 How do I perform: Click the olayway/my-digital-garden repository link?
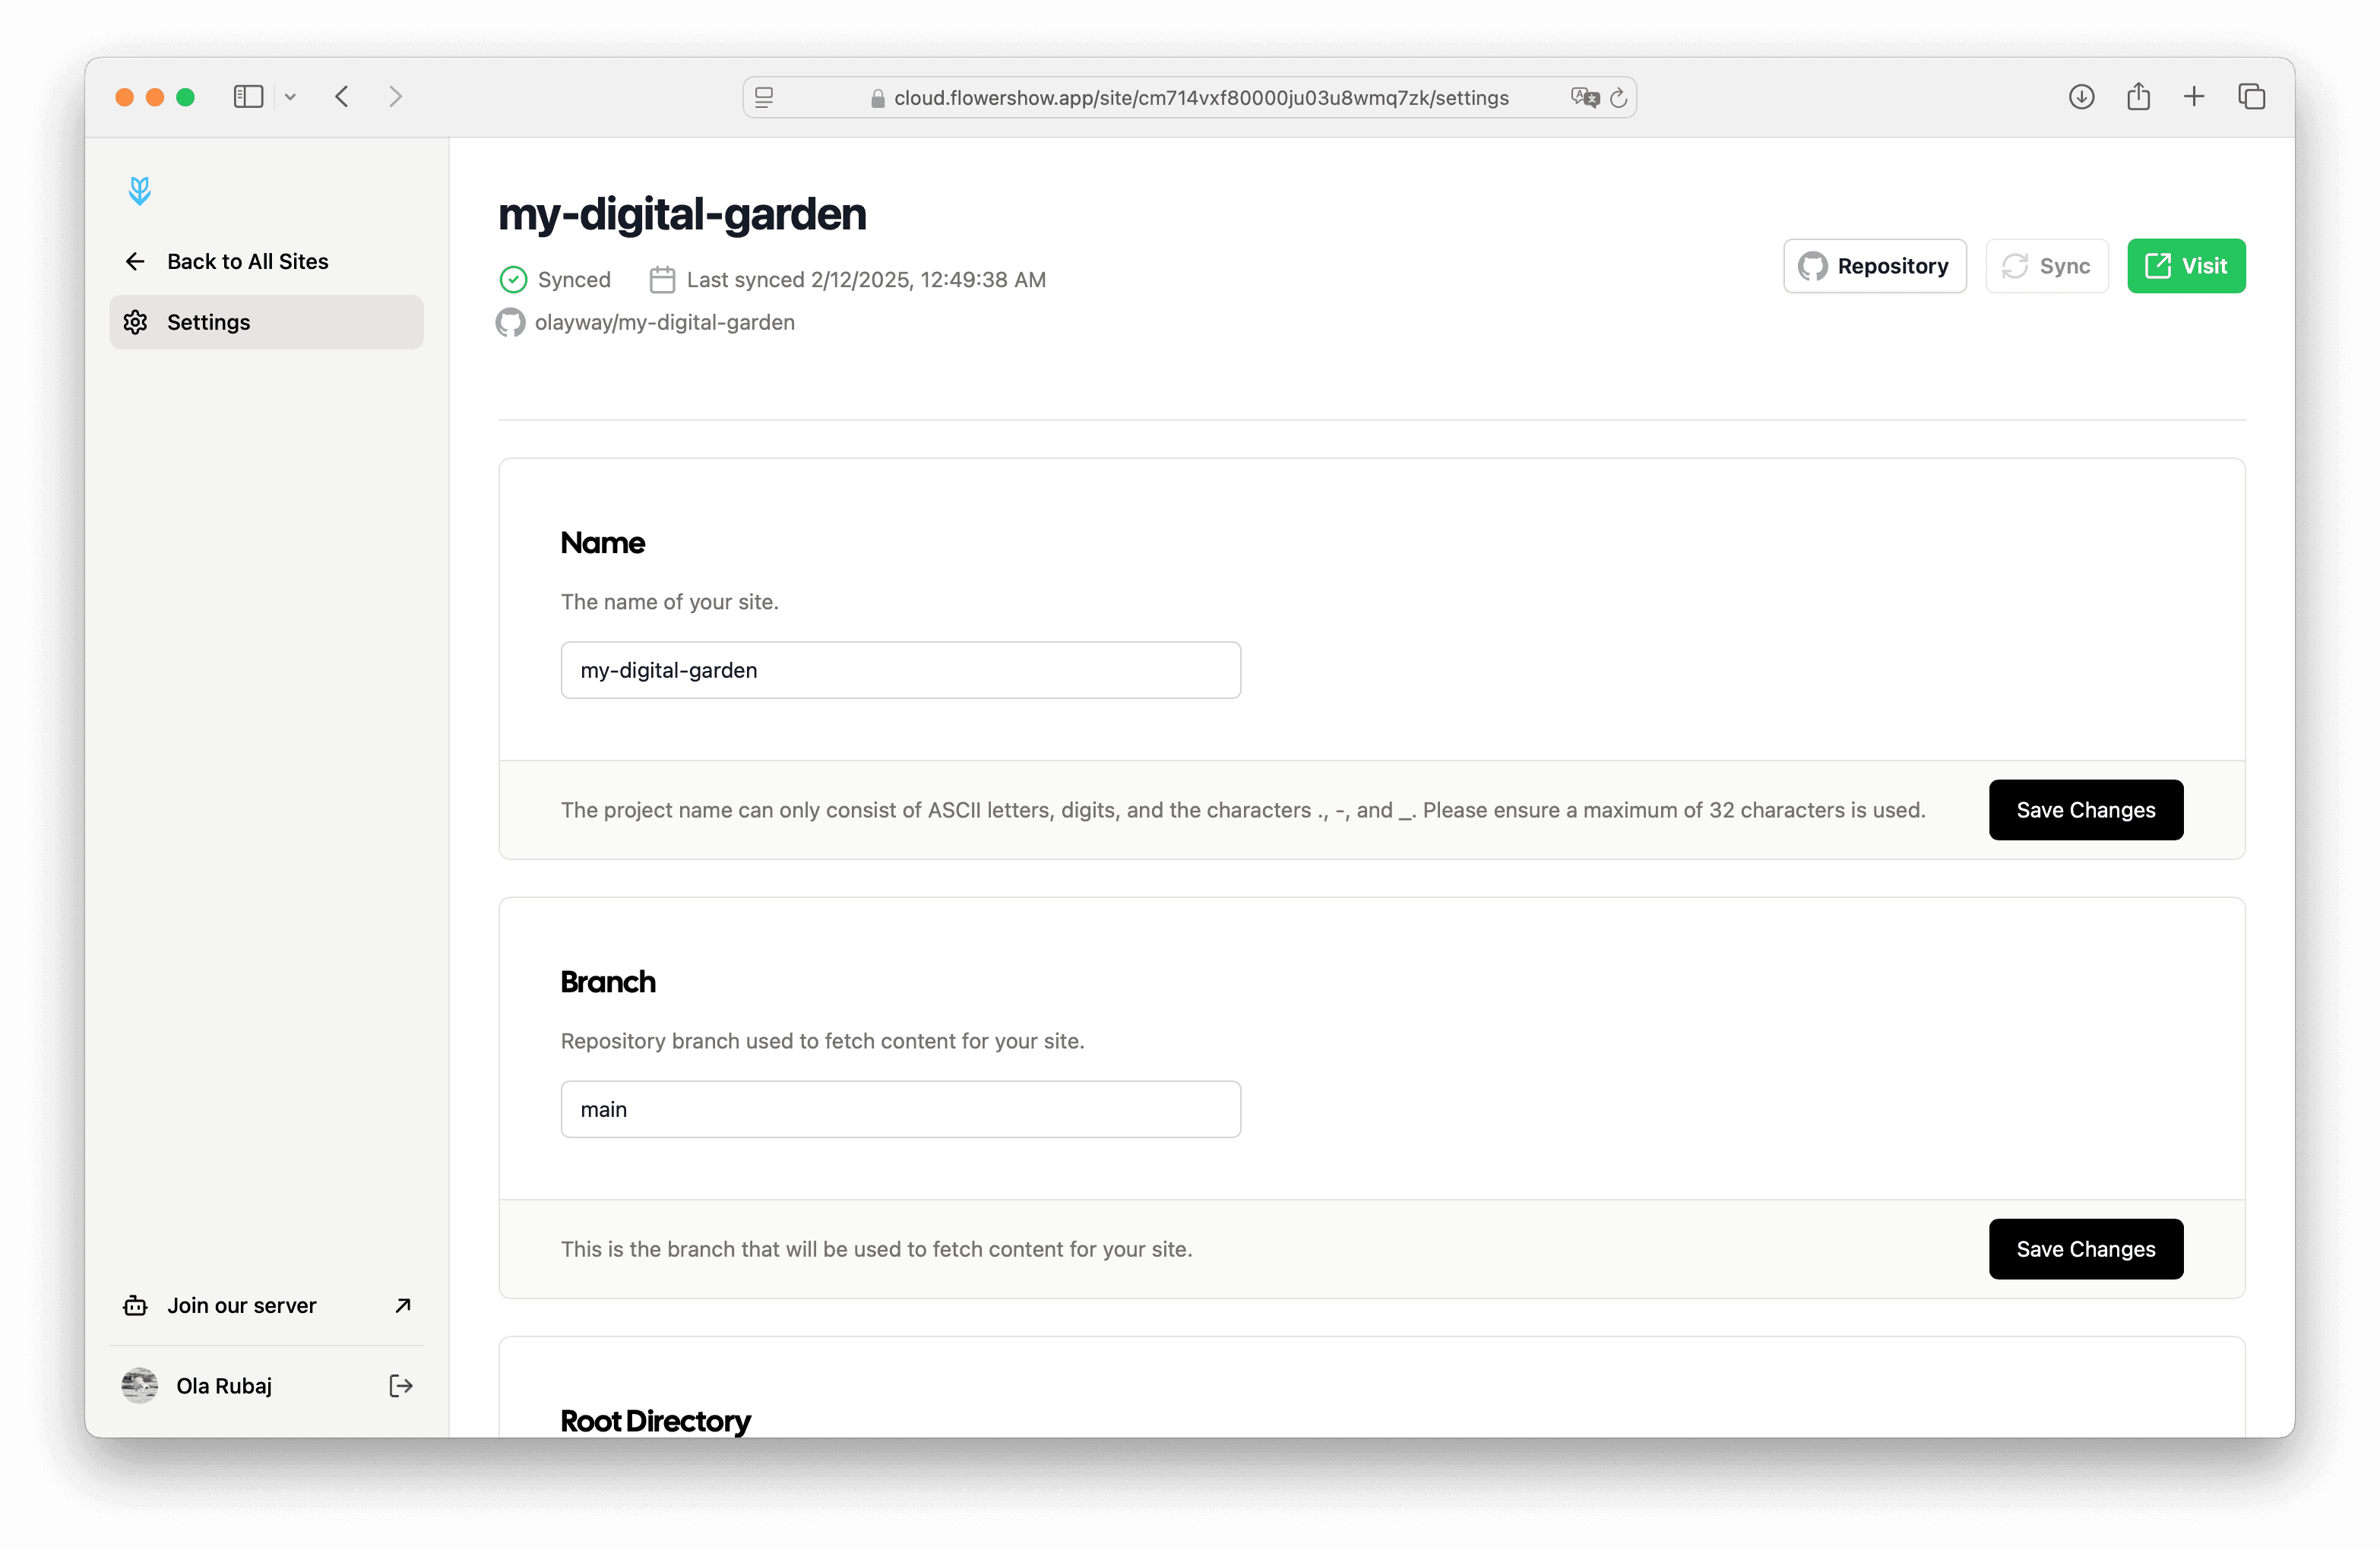coord(665,322)
